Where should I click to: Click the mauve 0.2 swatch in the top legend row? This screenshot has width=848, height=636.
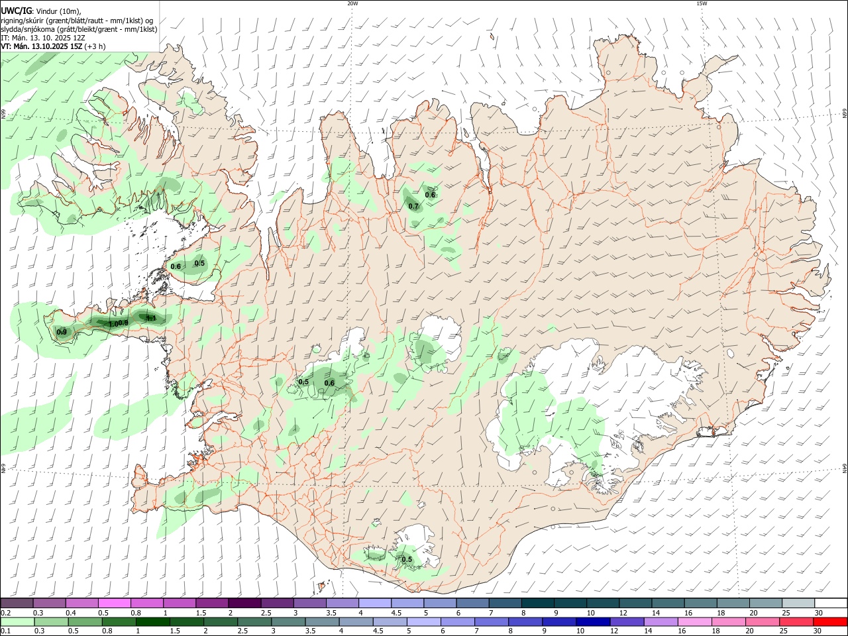[x=17, y=604]
